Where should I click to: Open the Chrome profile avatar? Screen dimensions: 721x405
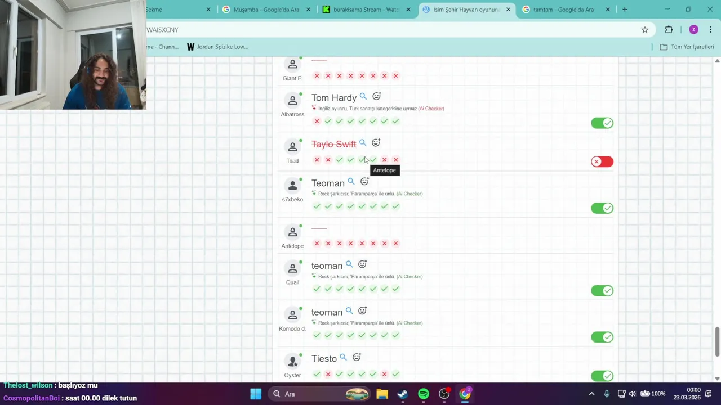(693, 30)
